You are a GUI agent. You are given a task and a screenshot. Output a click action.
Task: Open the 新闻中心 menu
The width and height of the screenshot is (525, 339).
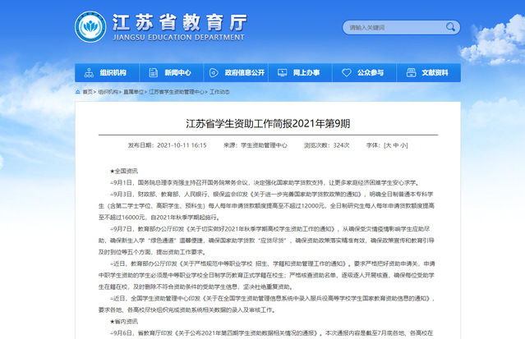(177, 72)
